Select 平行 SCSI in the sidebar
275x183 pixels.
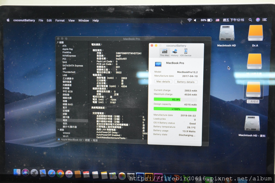coord(68,92)
